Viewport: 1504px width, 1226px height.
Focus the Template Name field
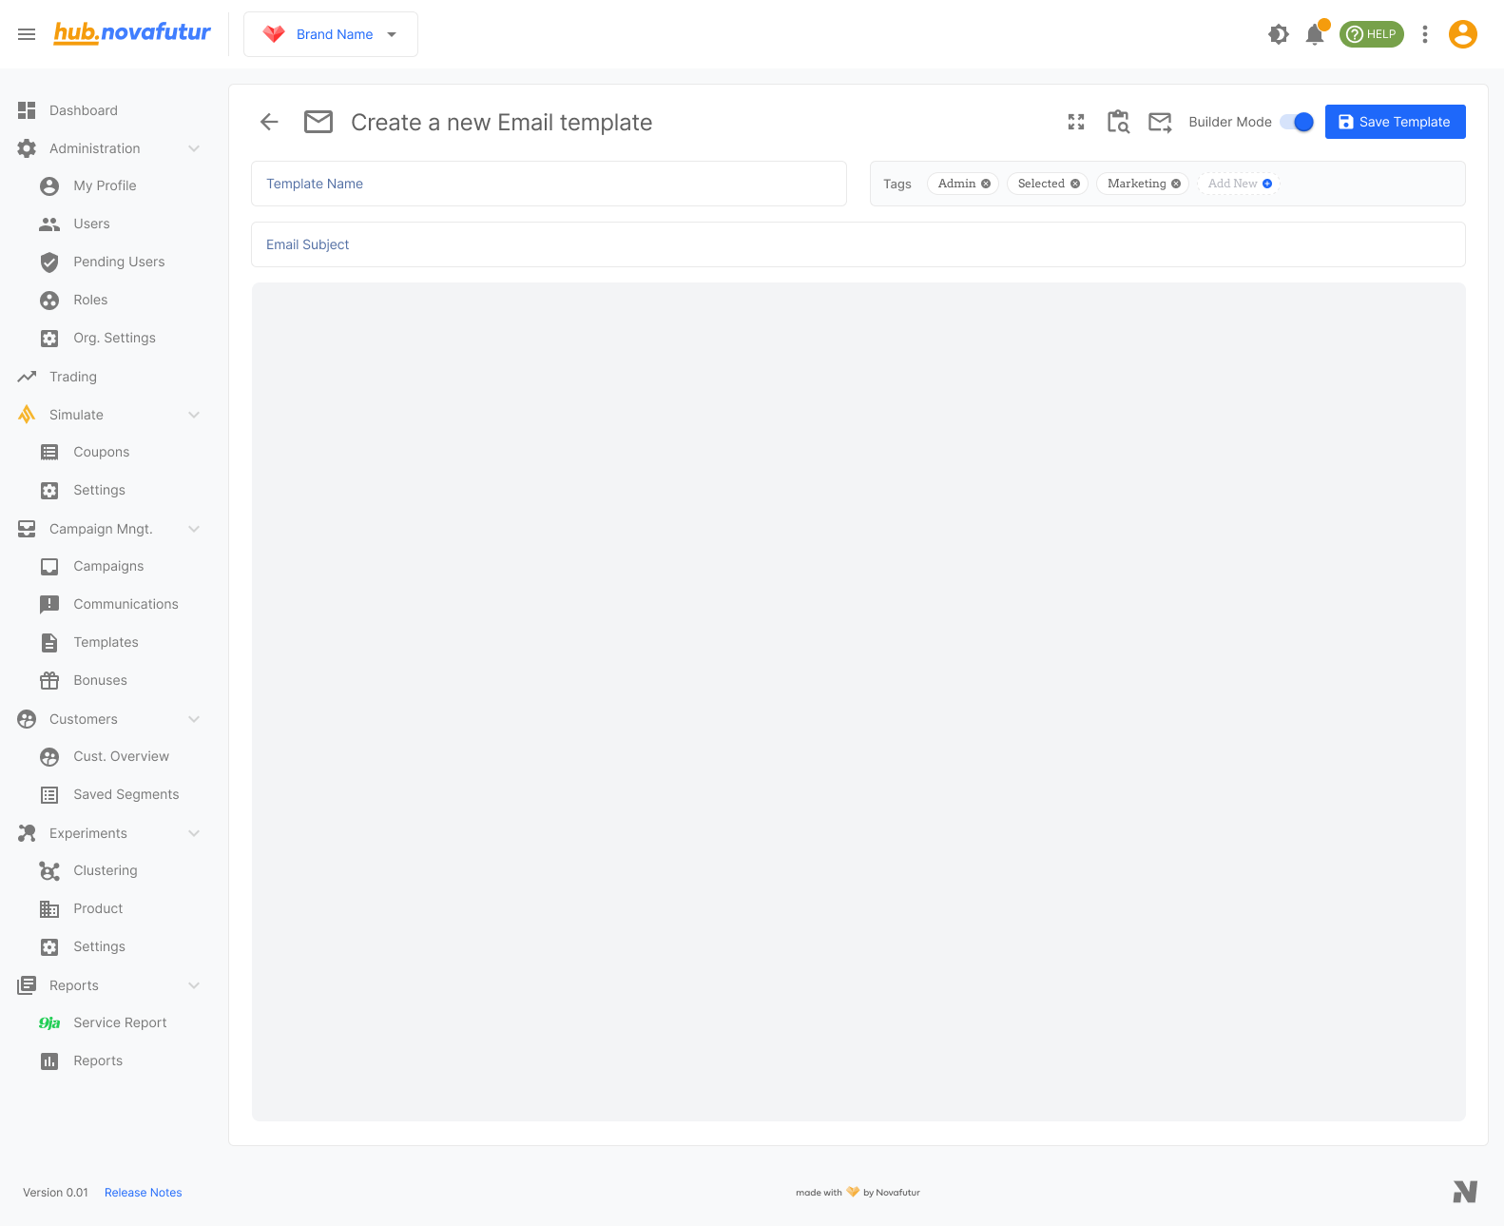(x=549, y=184)
